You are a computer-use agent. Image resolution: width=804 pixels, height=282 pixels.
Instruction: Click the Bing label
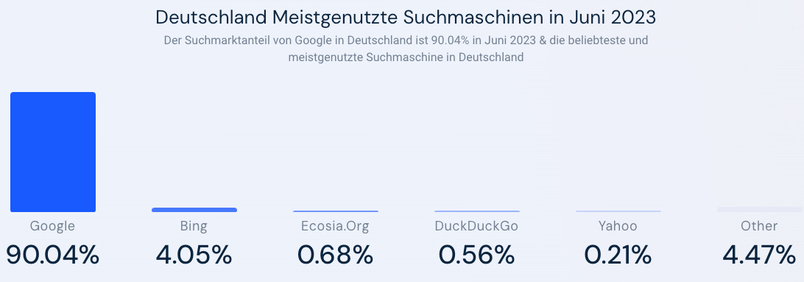[194, 226]
